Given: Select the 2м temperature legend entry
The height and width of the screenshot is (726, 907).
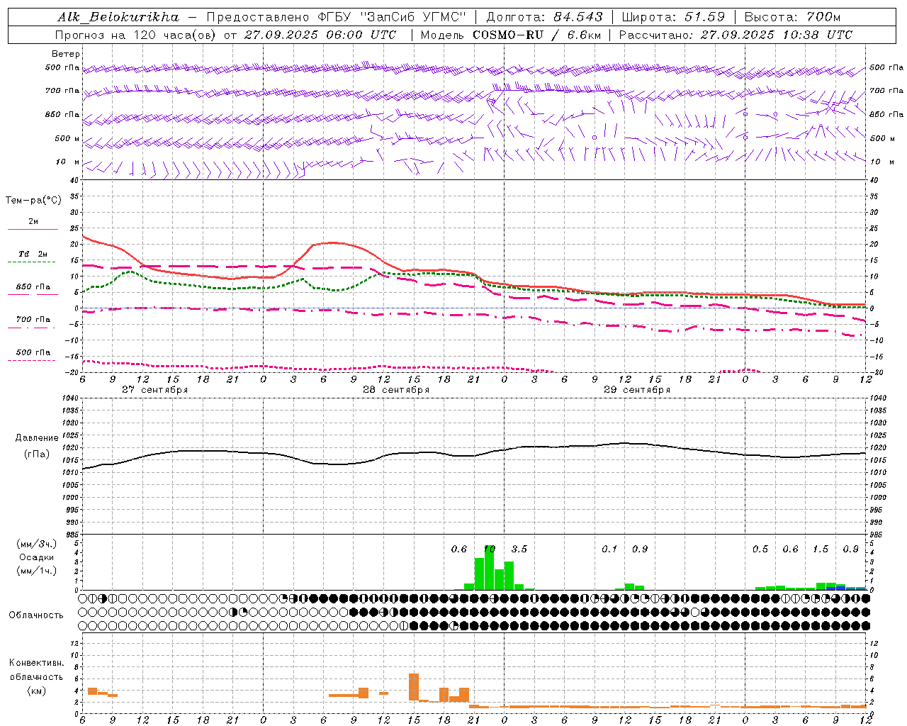Looking at the screenshot, I should point(33,222).
